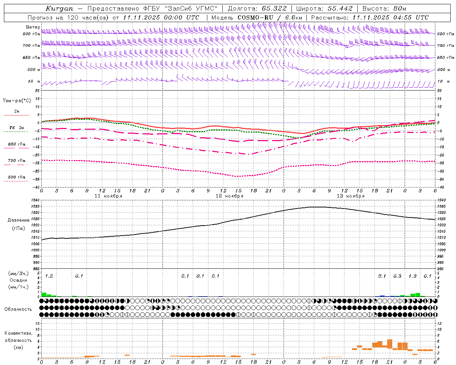Image resolution: width=456 pixels, height=365 pixels.
Task: Click the station name Kurgan in the title
Action: (60, 9)
